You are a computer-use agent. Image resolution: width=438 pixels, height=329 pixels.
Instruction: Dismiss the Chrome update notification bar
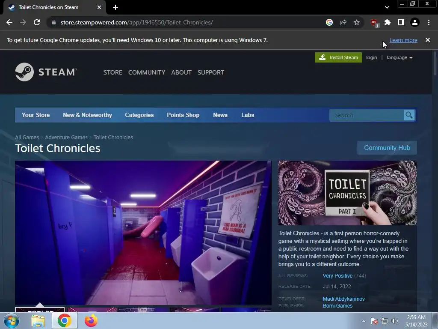coord(428,40)
